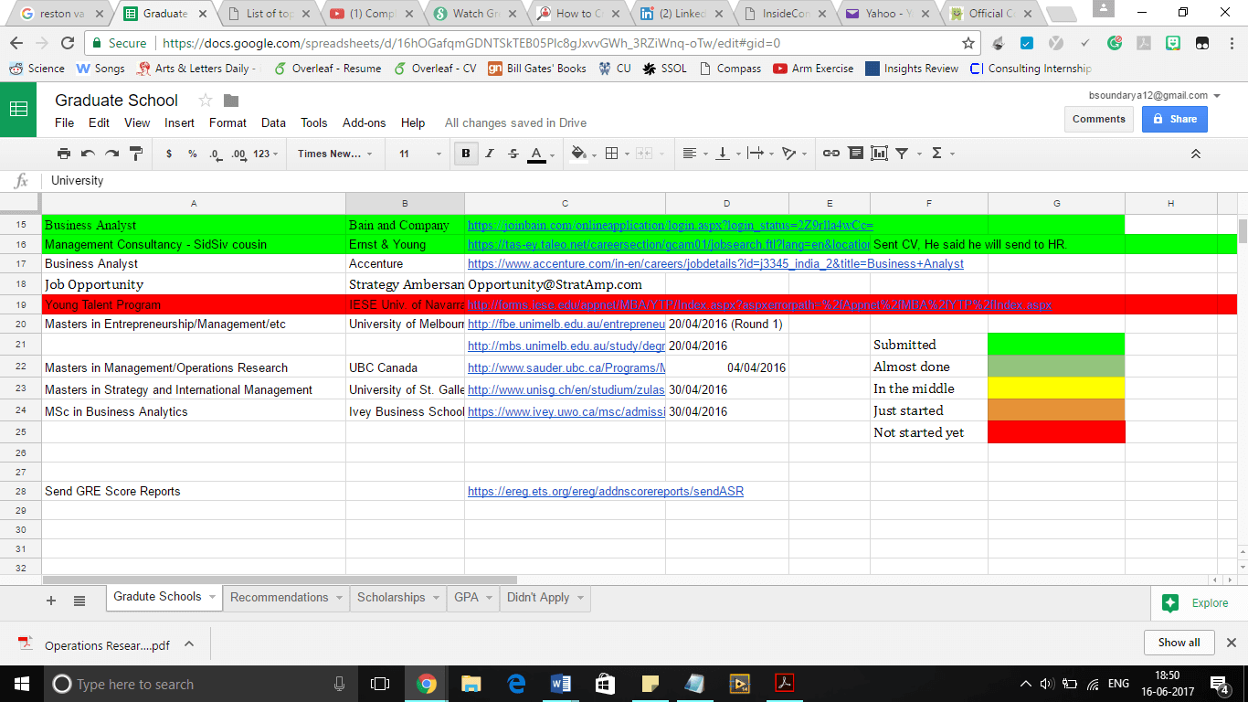This screenshot has width=1248, height=702.
Task: Apply strikethrough formatting
Action: 513,154
